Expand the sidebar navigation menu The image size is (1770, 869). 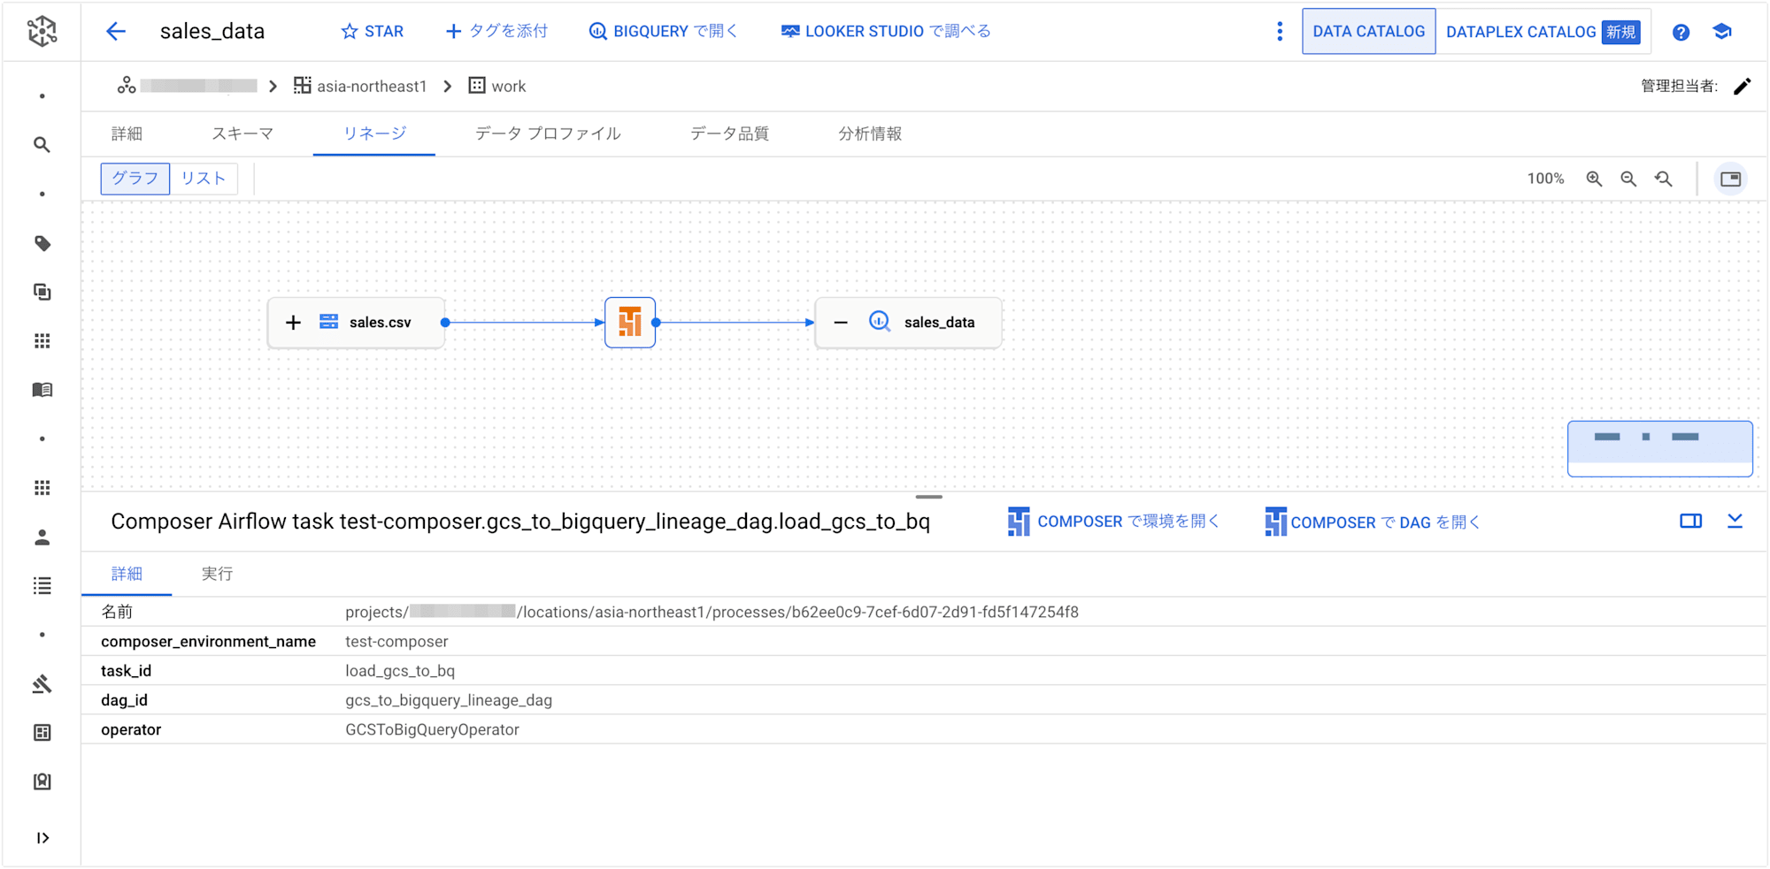tap(42, 838)
